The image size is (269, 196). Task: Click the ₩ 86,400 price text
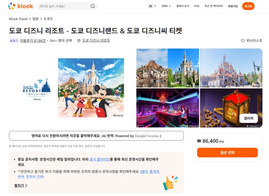click(x=208, y=141)
